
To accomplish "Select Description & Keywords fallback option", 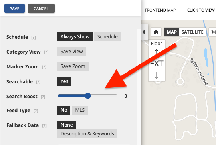I will (87, 134).
